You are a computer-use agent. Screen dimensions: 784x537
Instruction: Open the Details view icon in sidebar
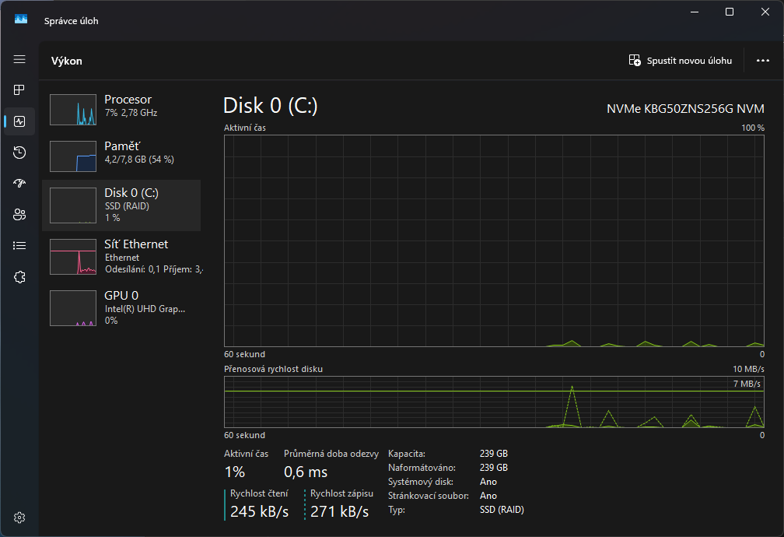coord(19,245)
